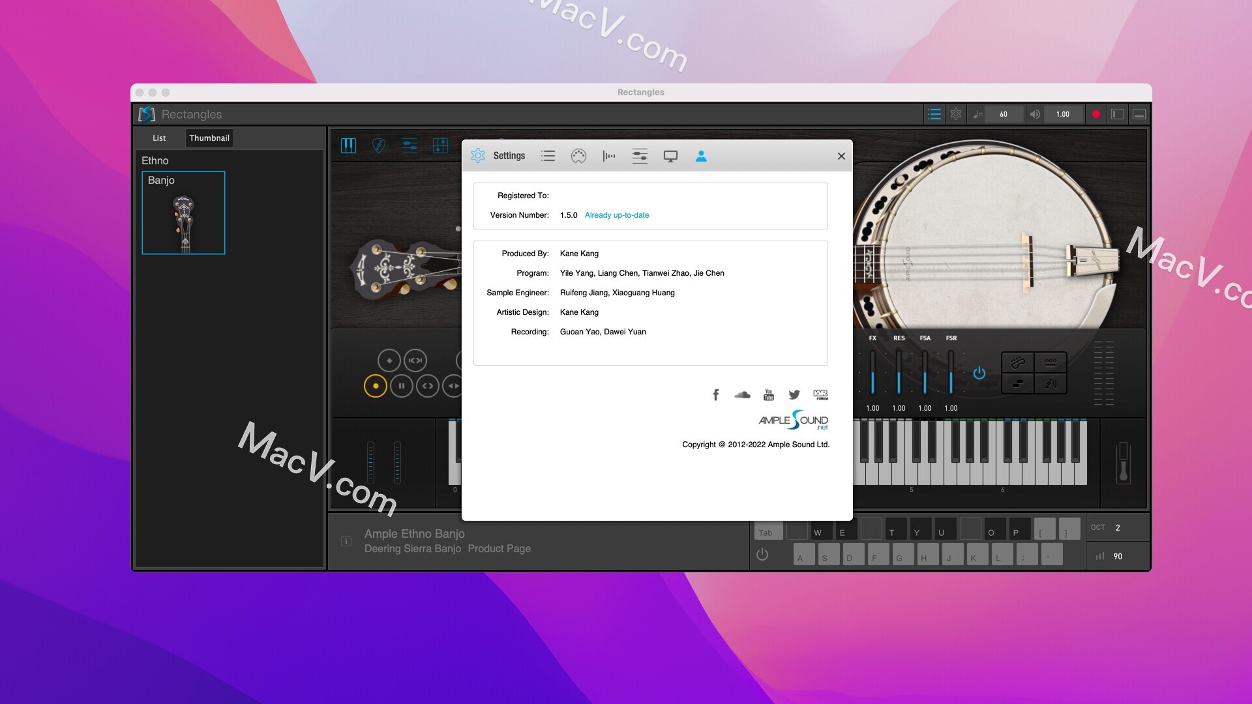This screenshot has height=704, width=1252.
Task: Toggle the banjo head mode button
Action: [x=1018, y=362]
